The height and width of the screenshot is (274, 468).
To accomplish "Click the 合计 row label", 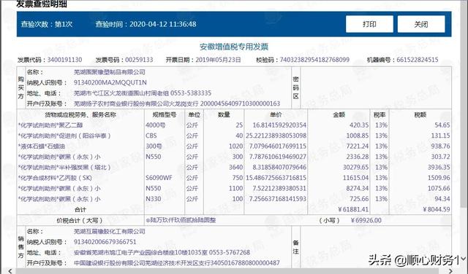I will (x=80, y=209).
